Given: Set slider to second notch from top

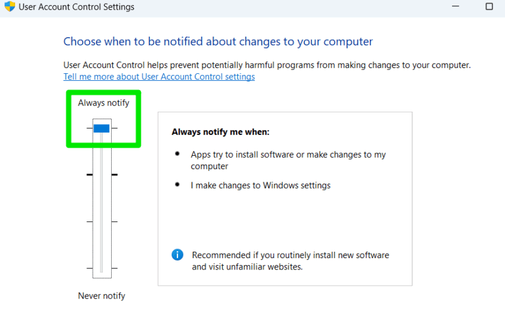Looking at the screenshot, I should pos(102,174).
